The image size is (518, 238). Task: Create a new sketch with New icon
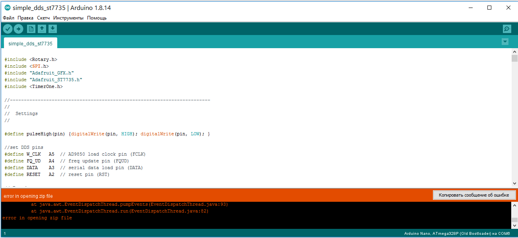pos(31,29)
